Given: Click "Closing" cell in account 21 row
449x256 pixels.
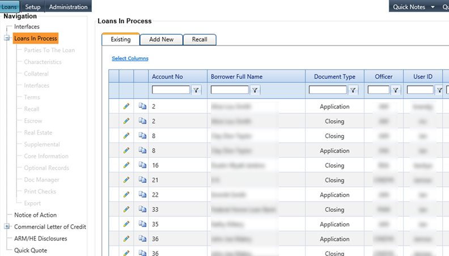Looking at the screenshot, I should [334, 180].
